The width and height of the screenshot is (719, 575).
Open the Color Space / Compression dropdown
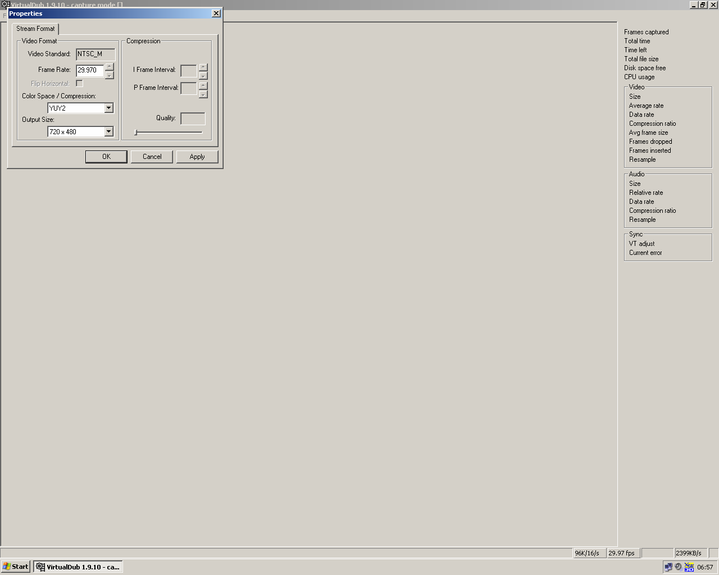[109, 108]
